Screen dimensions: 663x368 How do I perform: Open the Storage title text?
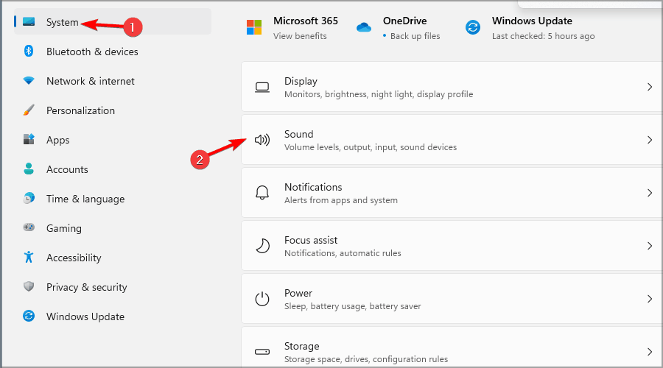(x=301, y=346)
